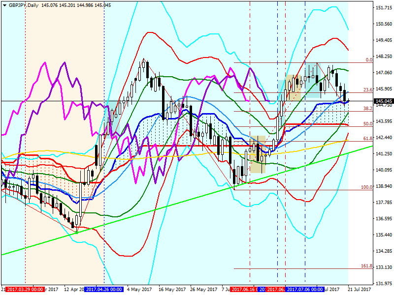Viewport: 394px width, 295px height.
Task: Click the 137.785 price scale label
Action: coord(384,202)
